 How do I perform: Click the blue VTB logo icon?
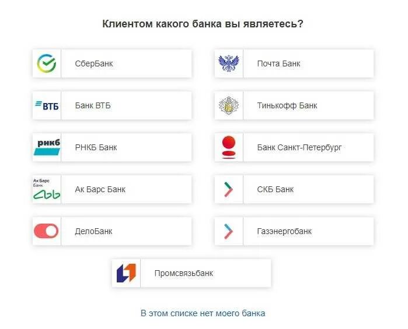pos(47,105)
